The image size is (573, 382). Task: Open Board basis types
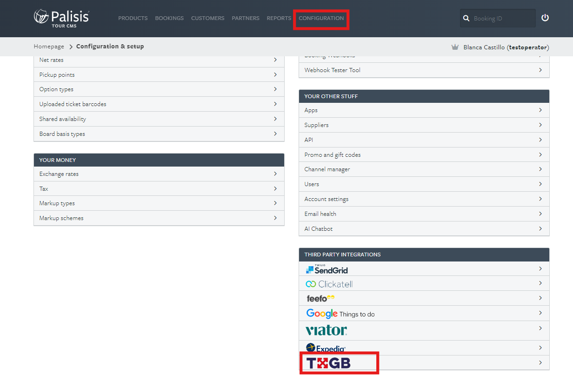[159, 134]
